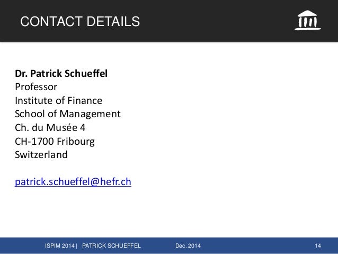Open the patrick.schueffel@hefr.ch email link
The image size is (338, 254).
[x=73, y=182]
